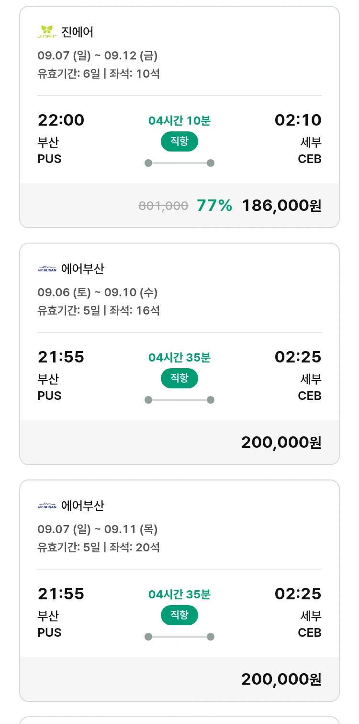Select the 200,000원 price for 09.07–09.11 trip
Screen dimensions: 359x724
[x=281, y=679]
